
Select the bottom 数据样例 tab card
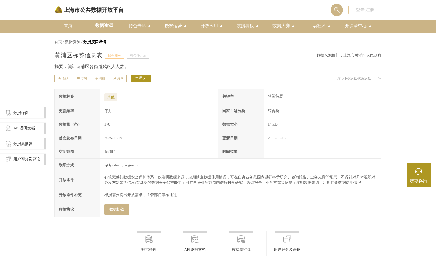pyautogui.click(x=149, y=244)
